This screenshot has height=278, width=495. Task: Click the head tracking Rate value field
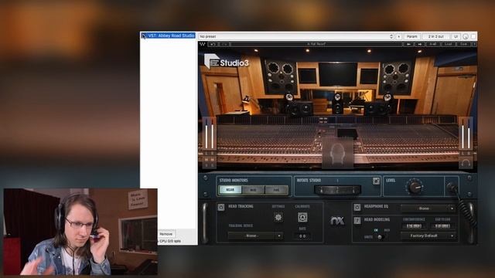point(302,236)
